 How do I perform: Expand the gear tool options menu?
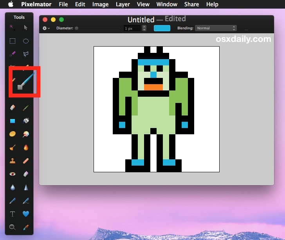pos(46,28)
